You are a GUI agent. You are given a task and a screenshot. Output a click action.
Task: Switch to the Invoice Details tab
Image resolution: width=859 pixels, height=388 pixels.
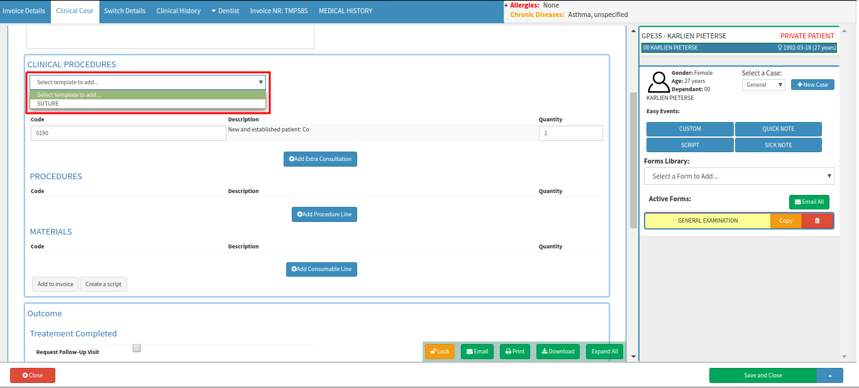tap(24, 11)
